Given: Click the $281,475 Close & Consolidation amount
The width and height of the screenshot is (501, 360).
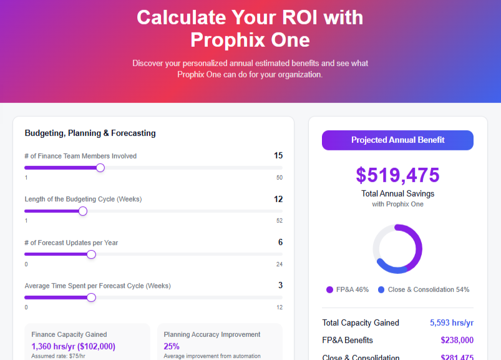Looking at the screenshot, I should (457, 357).
